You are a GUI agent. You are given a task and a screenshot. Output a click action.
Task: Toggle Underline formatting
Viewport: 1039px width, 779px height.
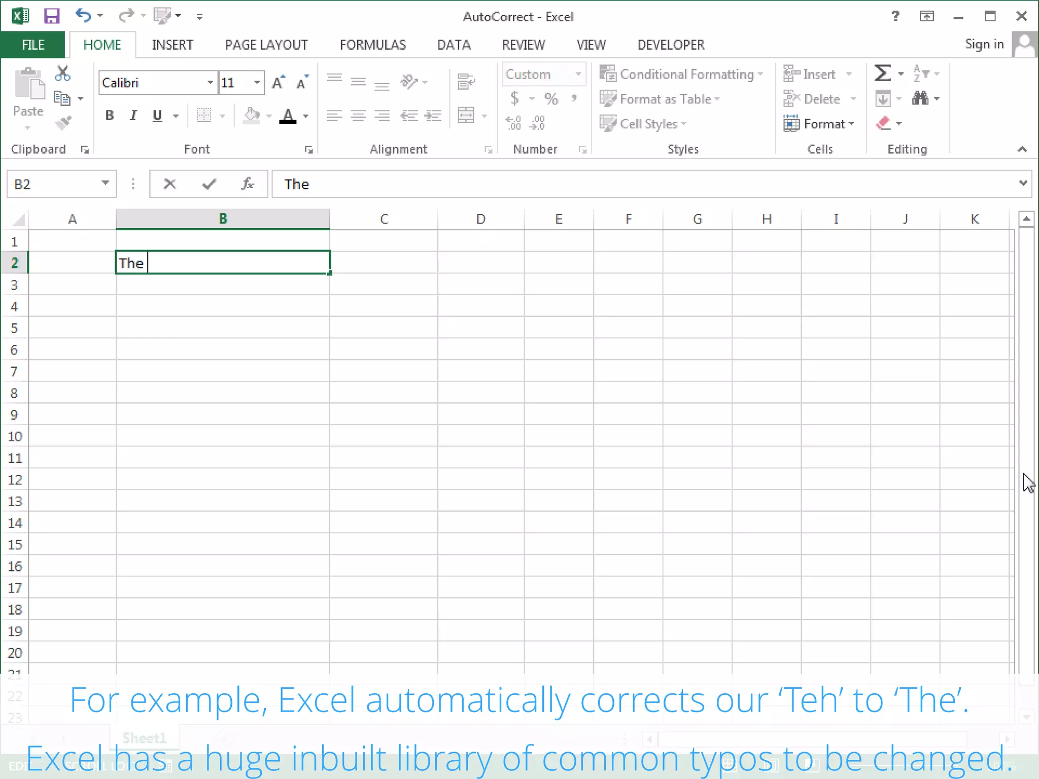157,116
